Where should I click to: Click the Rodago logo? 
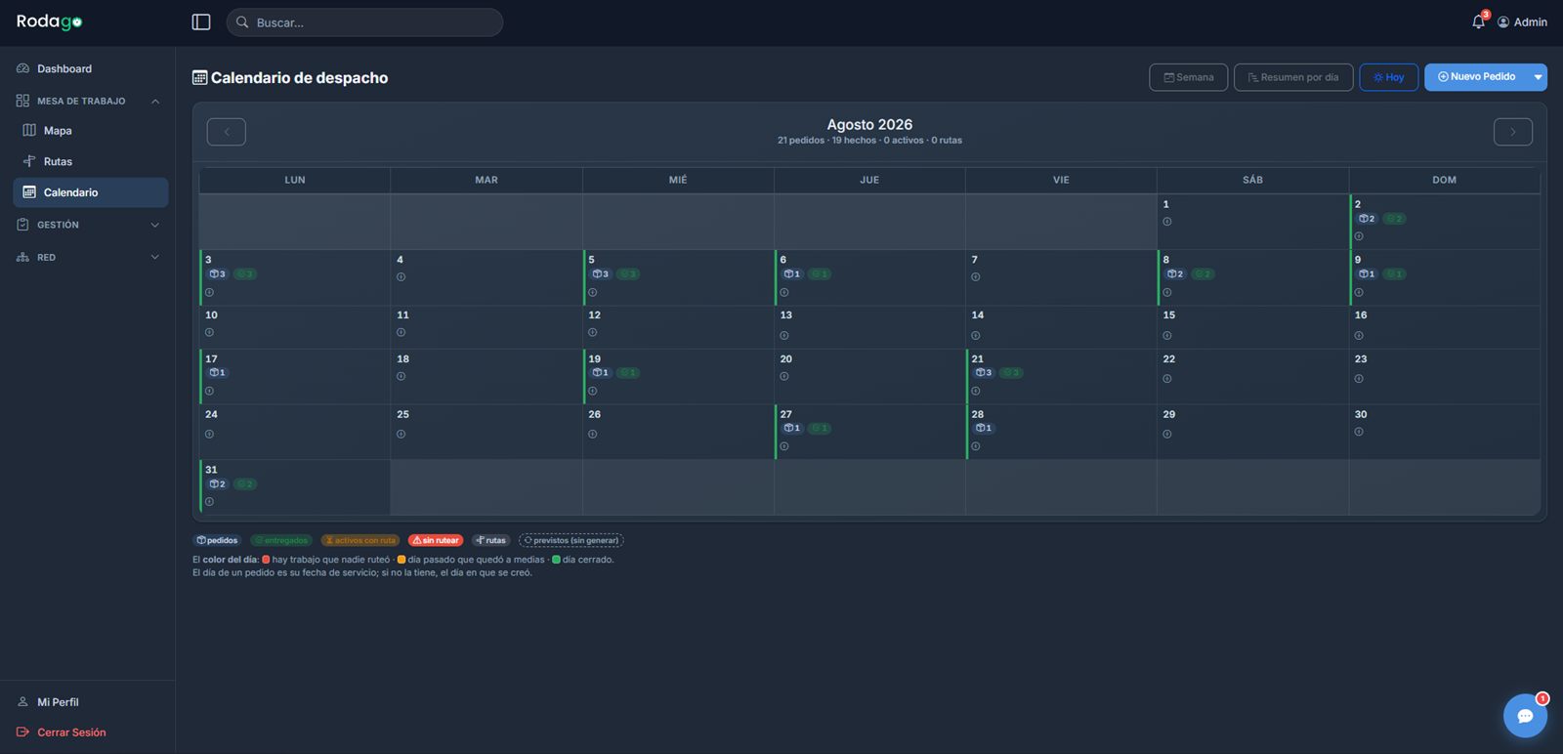click(49, 21)
